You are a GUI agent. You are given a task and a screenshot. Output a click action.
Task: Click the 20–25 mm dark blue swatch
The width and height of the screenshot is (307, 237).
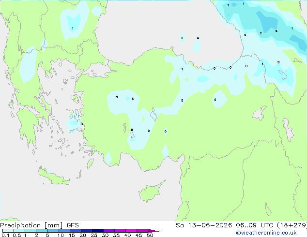[87, 231]
